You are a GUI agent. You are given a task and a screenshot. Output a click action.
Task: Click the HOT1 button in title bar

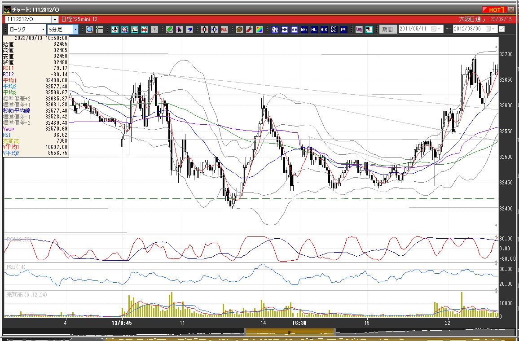pyautogui.click(x=494, y=9)
